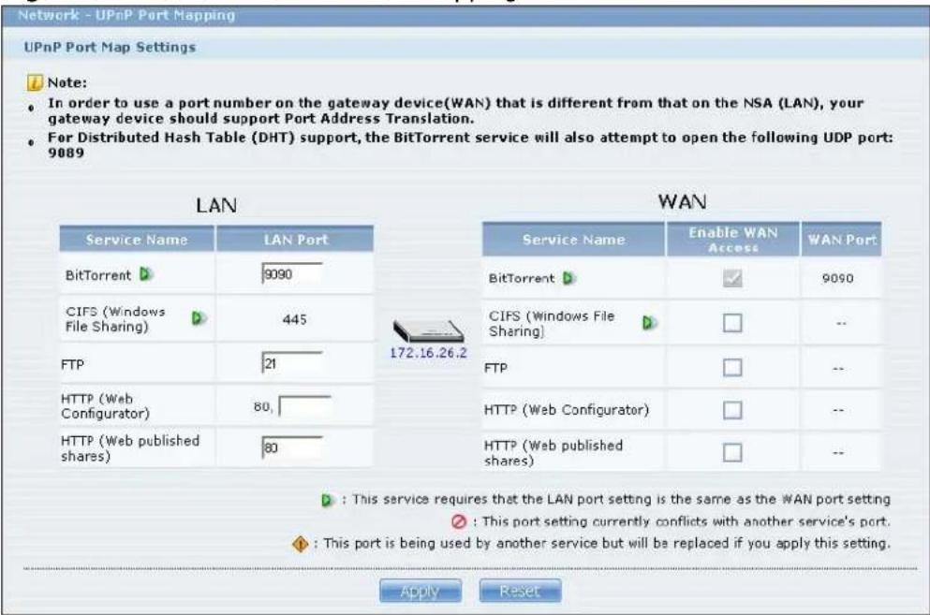Viewport: 930px width, 615px height.
Task: Click the FTP LAN port field
Action: click(292, 363)
